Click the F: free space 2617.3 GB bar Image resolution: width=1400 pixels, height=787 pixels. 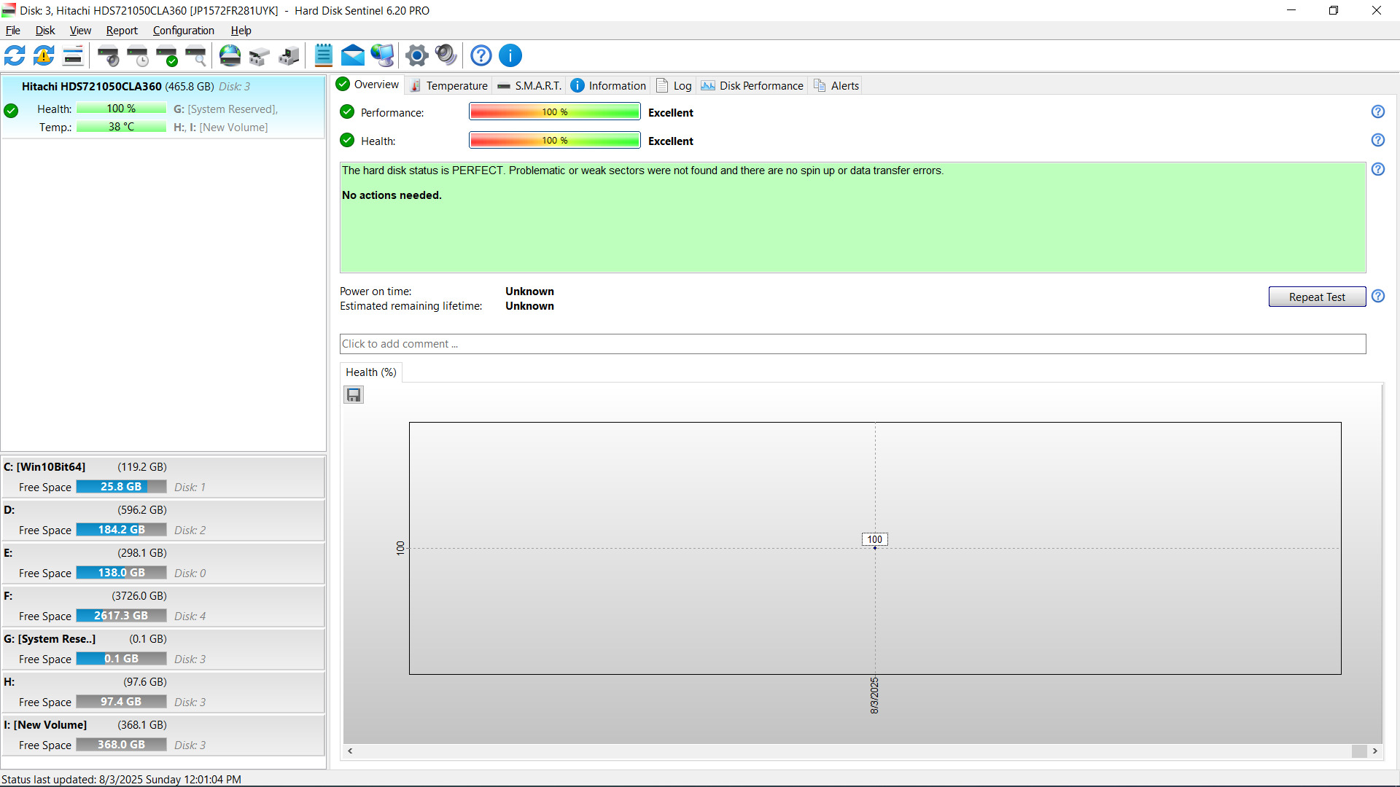click(121, 616)
